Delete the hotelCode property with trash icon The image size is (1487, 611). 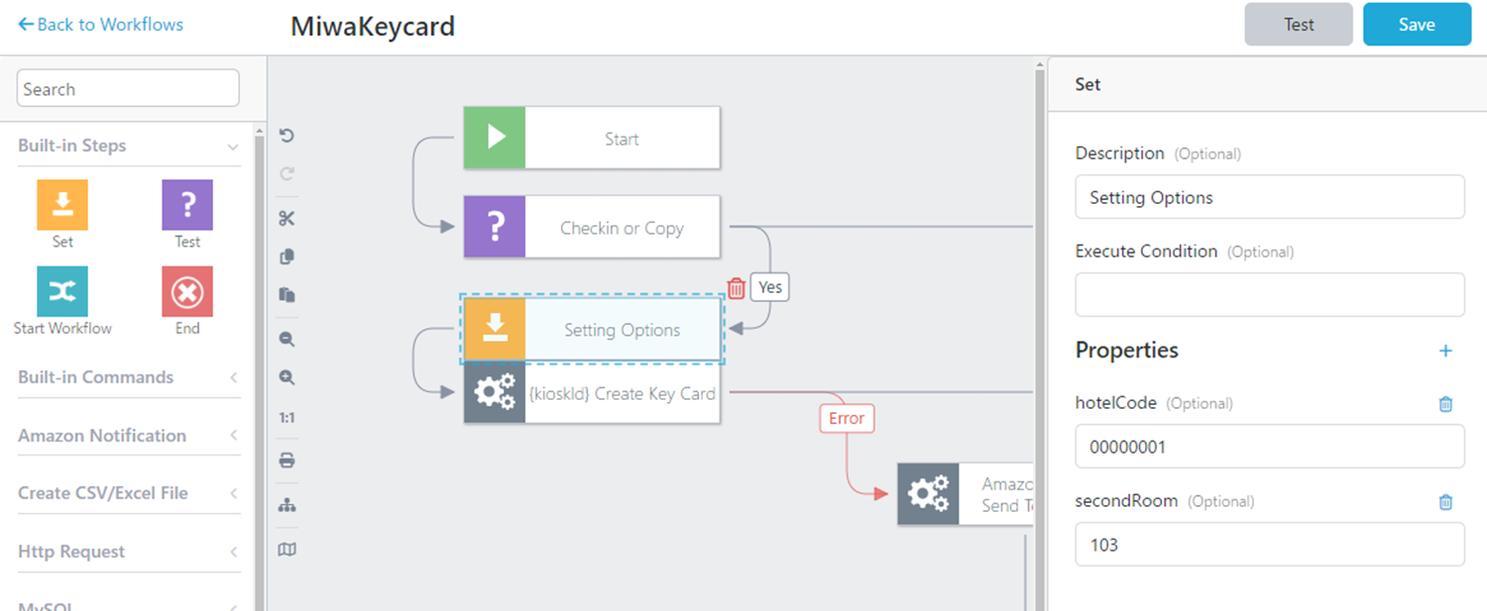[x=1445, y=404]
